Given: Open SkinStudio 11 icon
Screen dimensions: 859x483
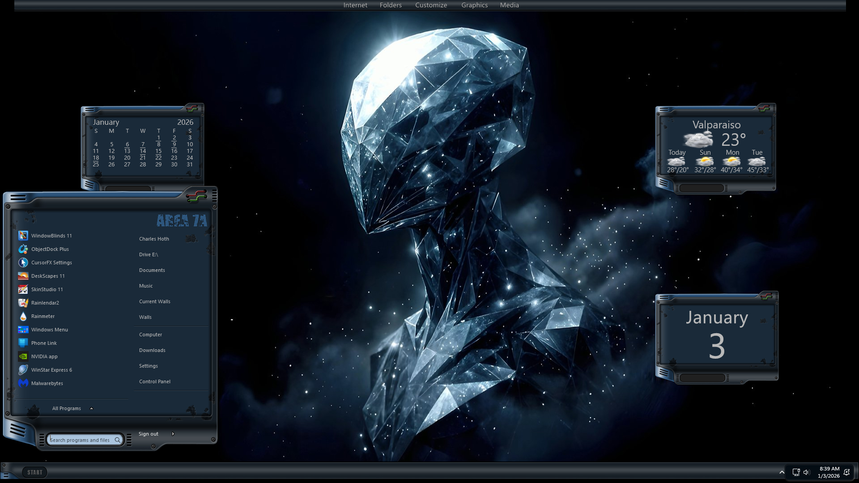Looking at the screenshot, I should point(23,289).
